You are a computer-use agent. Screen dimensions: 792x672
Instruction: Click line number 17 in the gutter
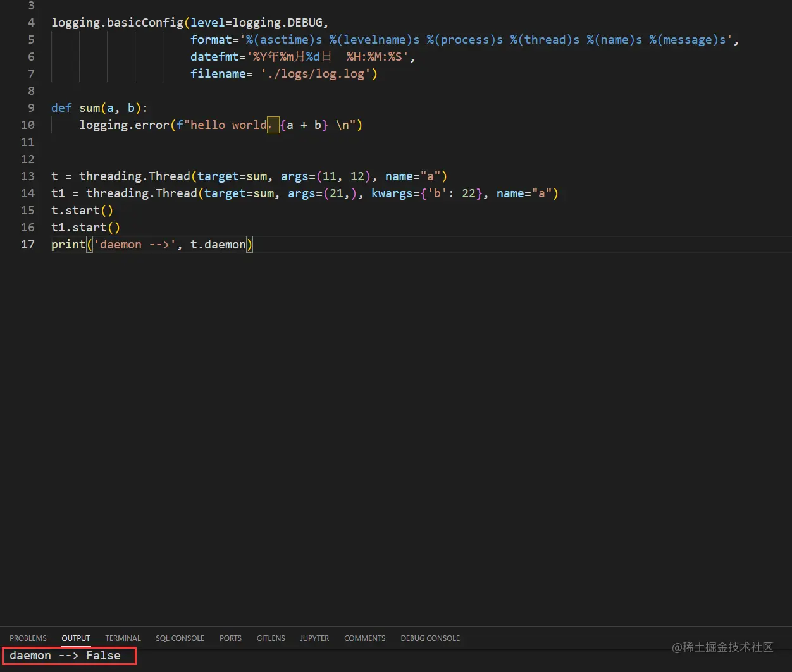click(28, 245)
